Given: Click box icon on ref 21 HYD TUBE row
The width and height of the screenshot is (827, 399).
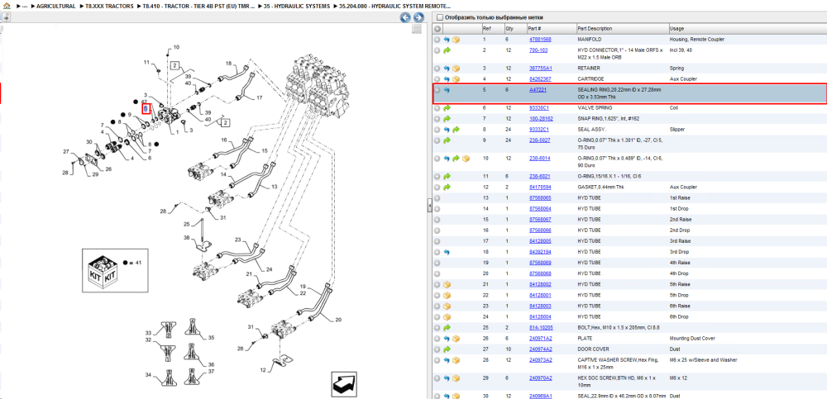Looking at the screenshot, I should click(x=447, y=284).
